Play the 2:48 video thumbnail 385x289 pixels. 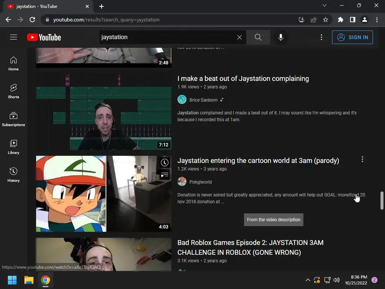click(104, 58)
